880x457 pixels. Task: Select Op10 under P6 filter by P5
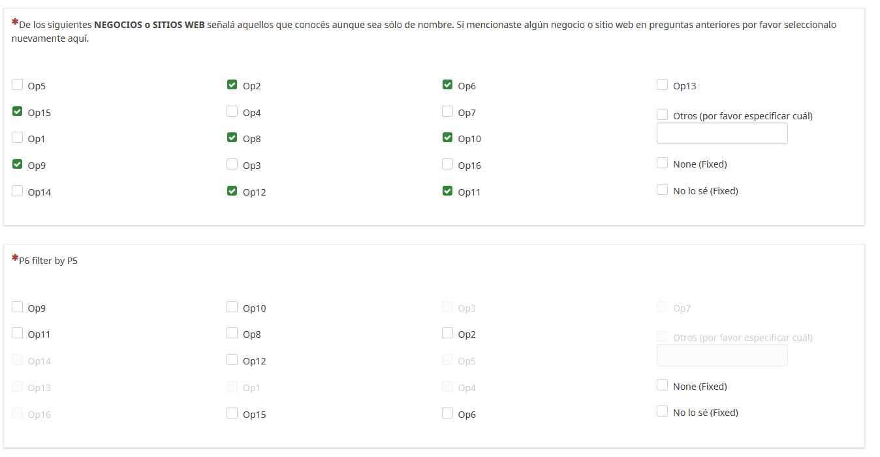[232, 307]
